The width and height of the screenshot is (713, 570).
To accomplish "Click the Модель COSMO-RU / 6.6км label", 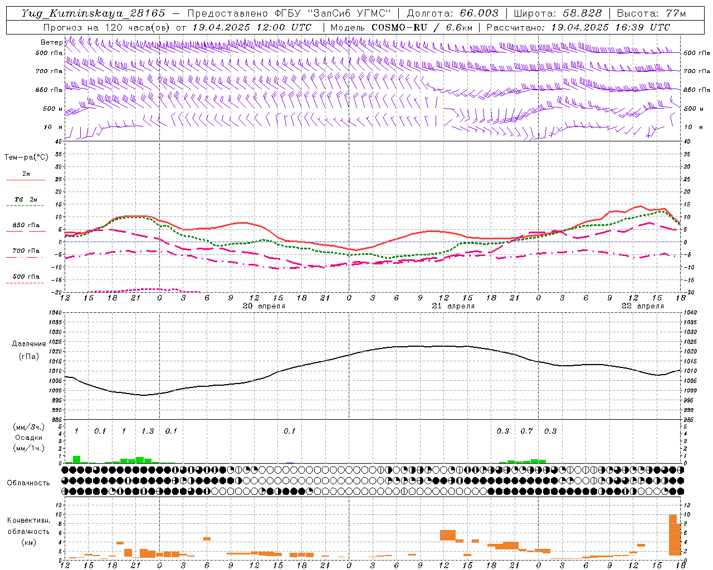I will click(402, 27).
